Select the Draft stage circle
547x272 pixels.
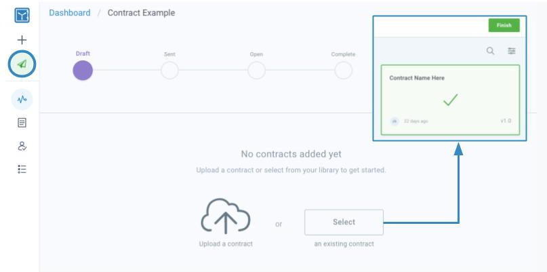[83, 70]
